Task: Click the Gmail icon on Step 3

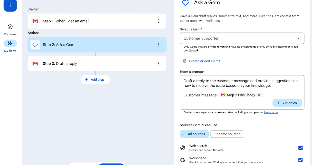Action: coord(35,64)
